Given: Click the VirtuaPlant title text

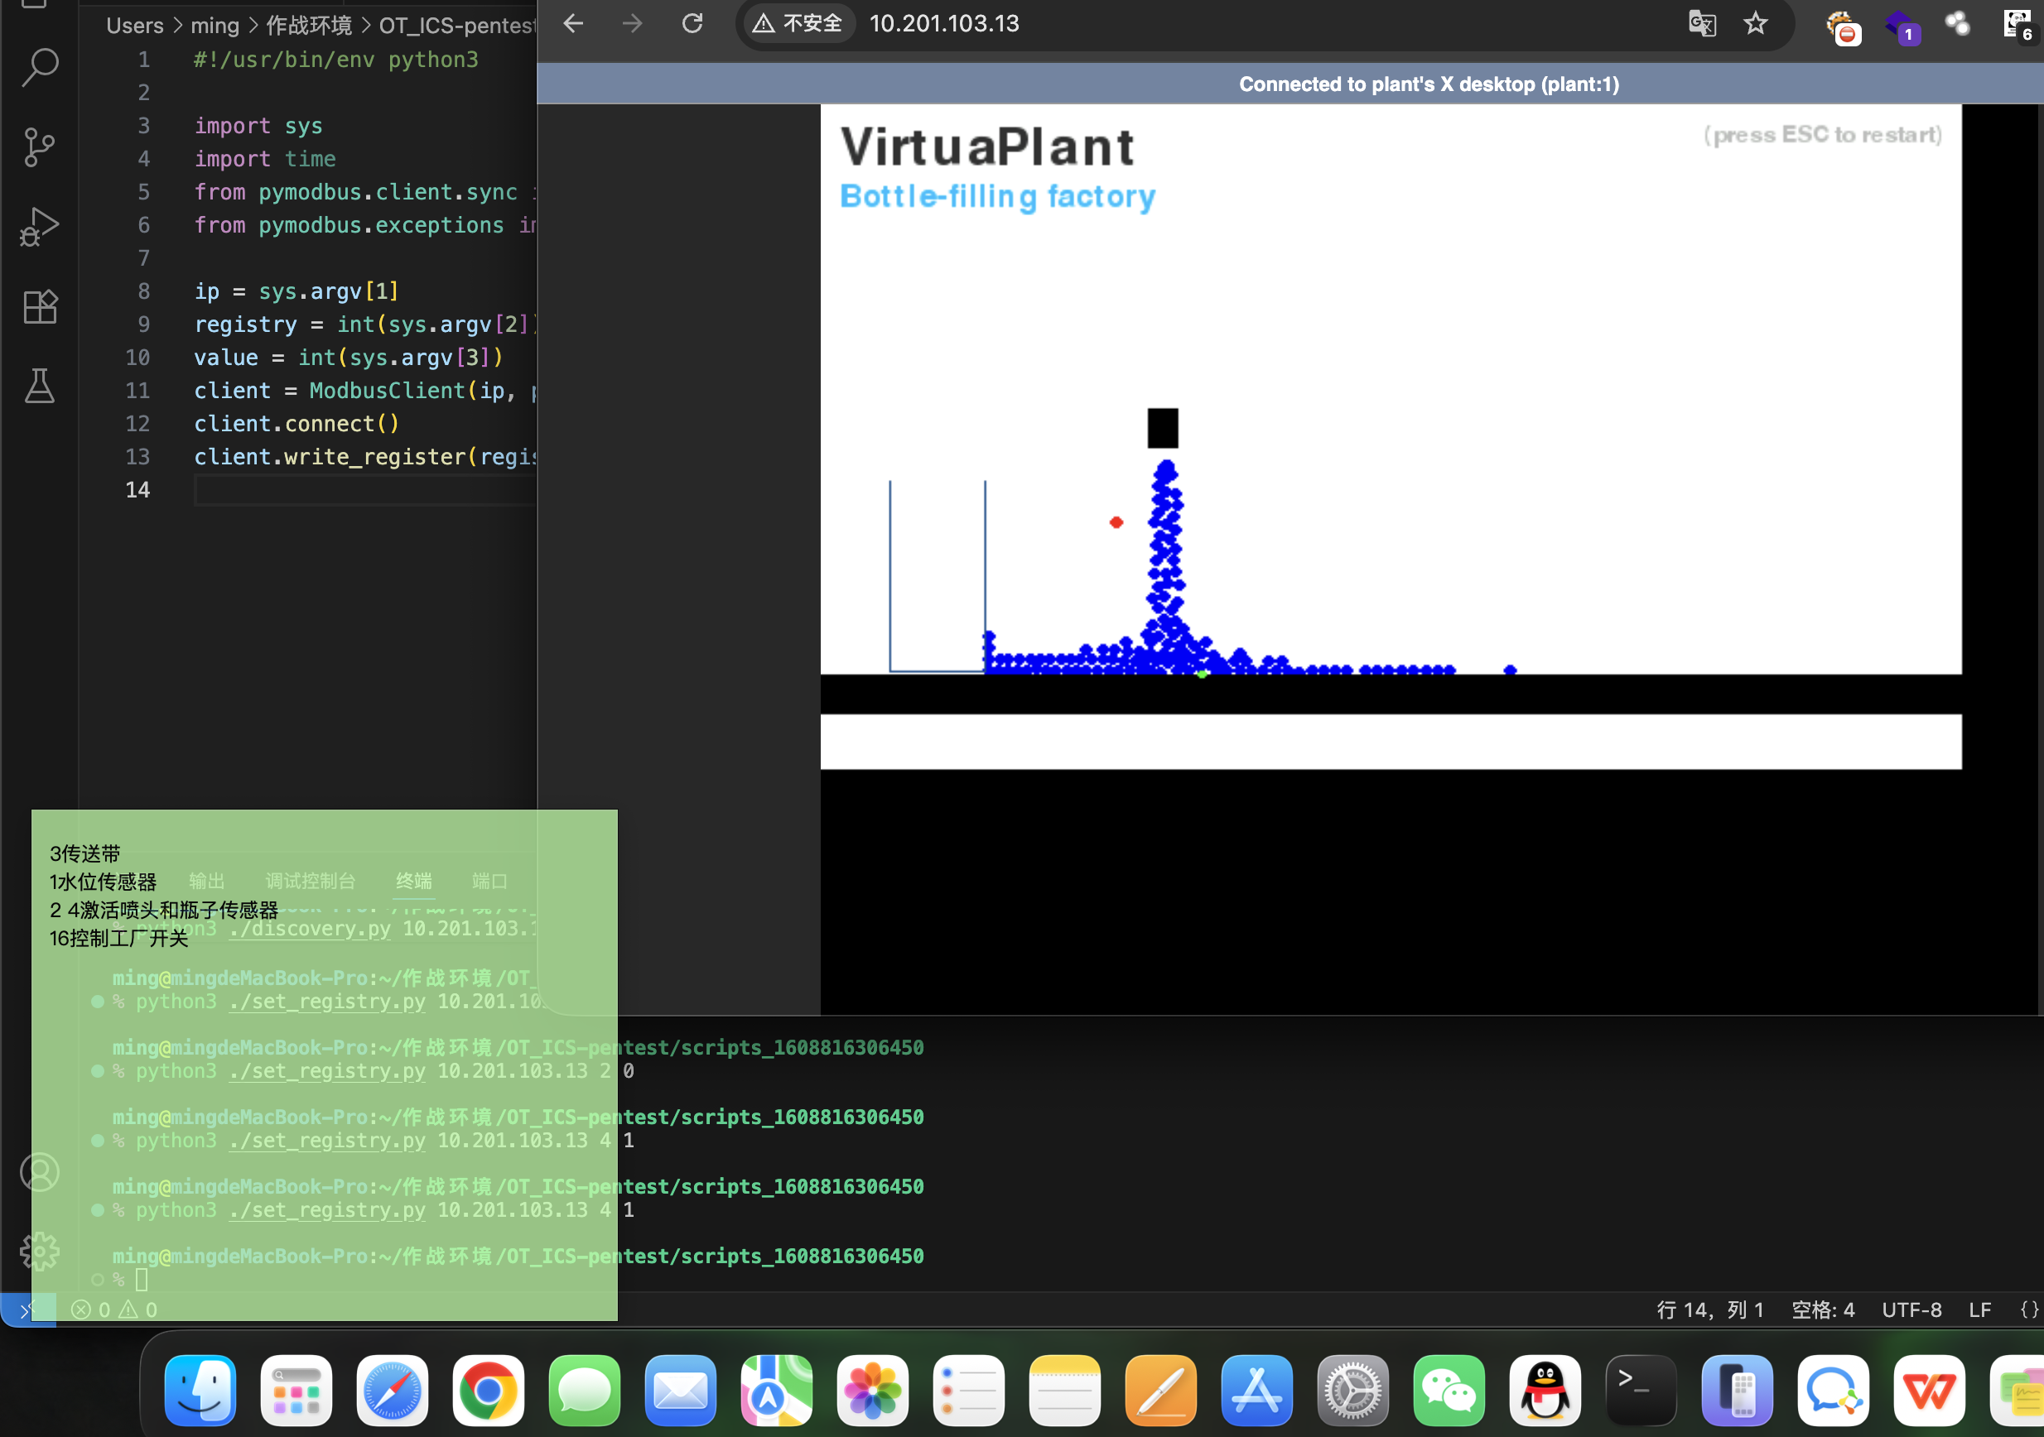Looking at the screenshot, I should (x=986, y=147).
